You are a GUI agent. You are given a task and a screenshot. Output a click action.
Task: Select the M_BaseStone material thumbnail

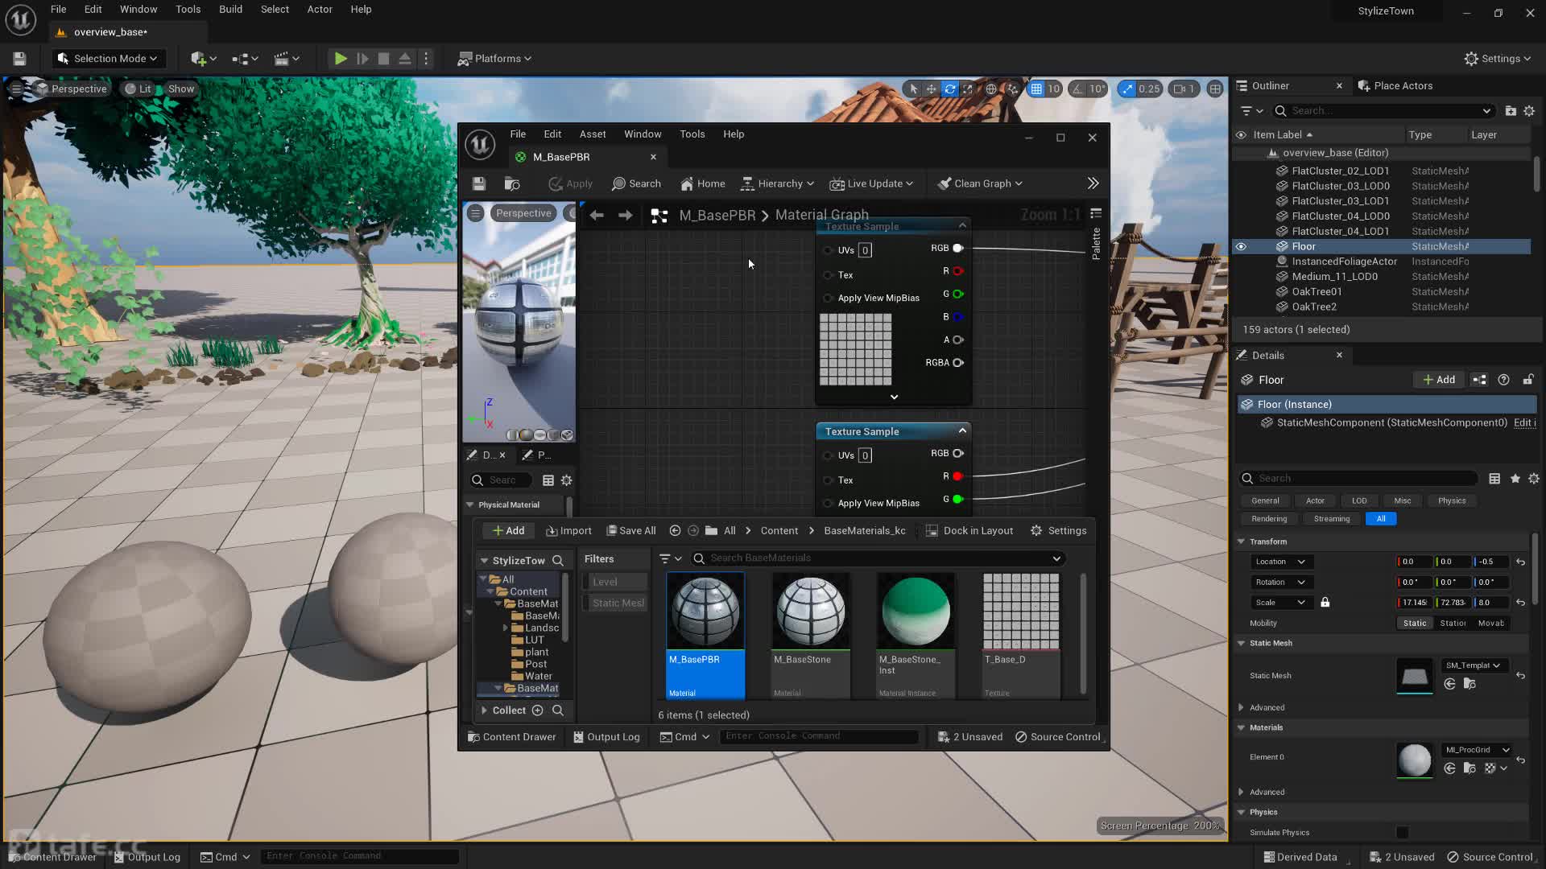[810, 611]
